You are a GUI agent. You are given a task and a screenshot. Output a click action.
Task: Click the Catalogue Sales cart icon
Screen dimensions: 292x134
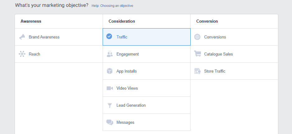tap(197, 54)
